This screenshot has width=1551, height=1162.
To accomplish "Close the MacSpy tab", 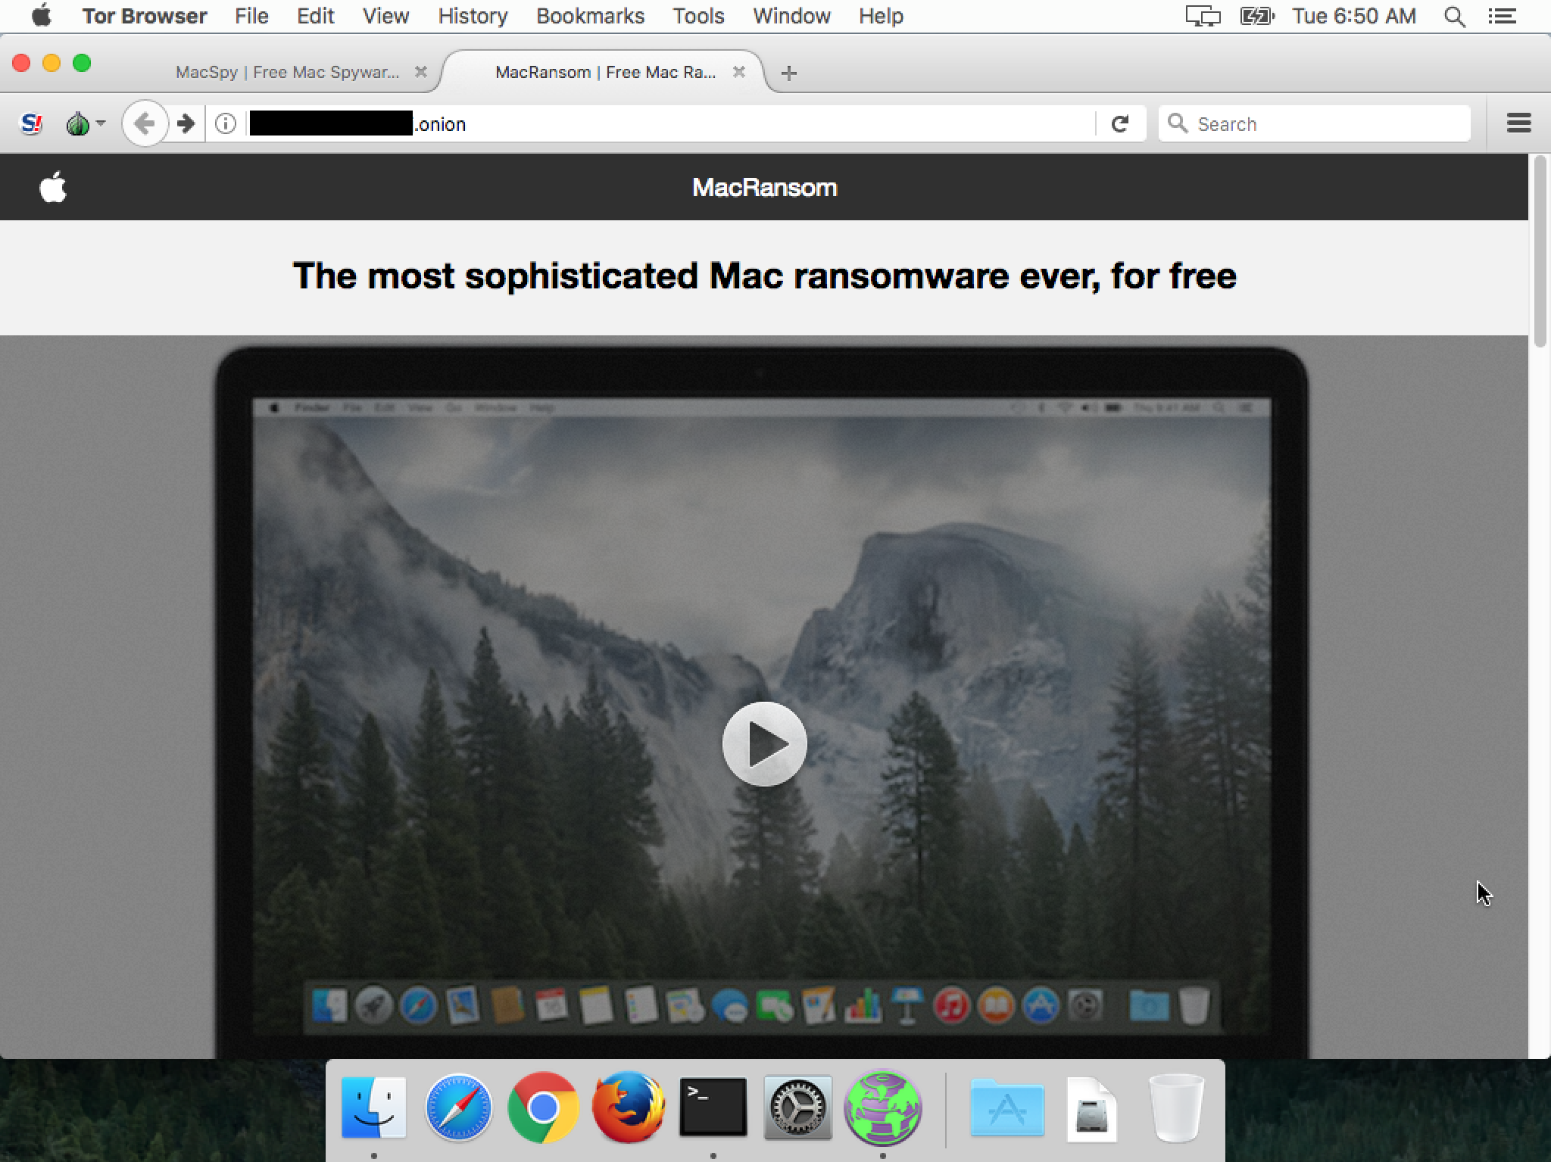I will pos(421,72).
